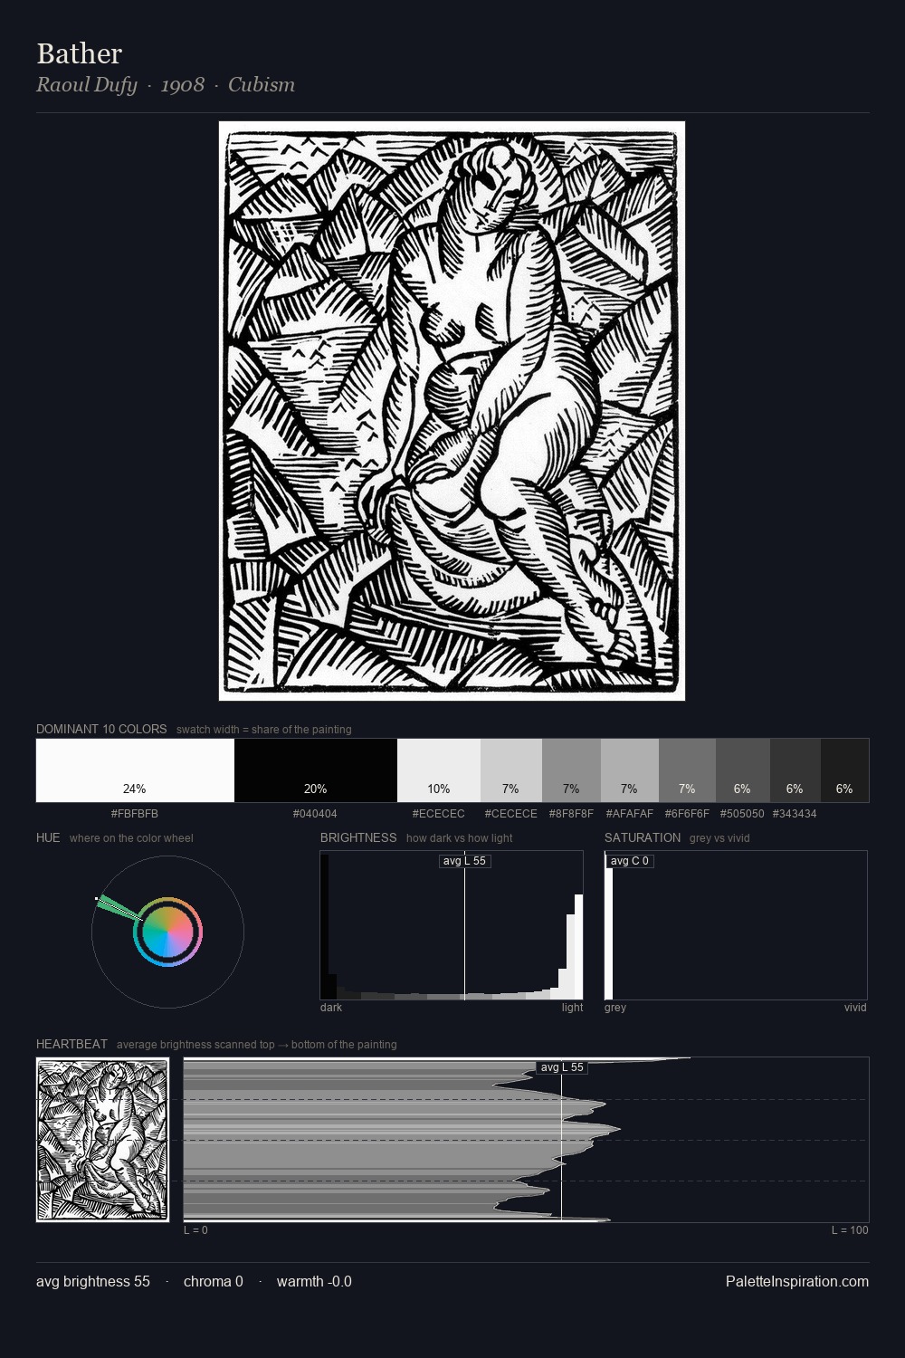
Task: Click the 'avg C 0' tag
Action: click(x=630, y=861)
